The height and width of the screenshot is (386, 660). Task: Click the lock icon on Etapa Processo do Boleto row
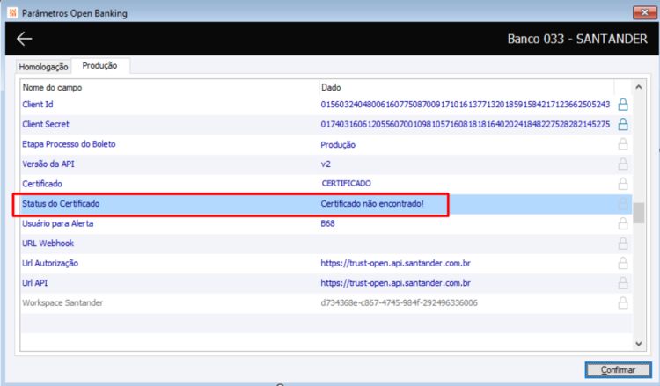point(622,144)
